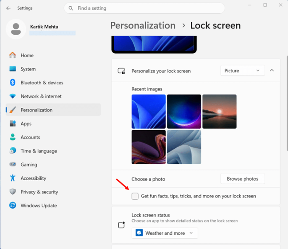This screenshot has width=288, height=249.
Task: Maximize the Settings window
Action: tap(265, 5)
